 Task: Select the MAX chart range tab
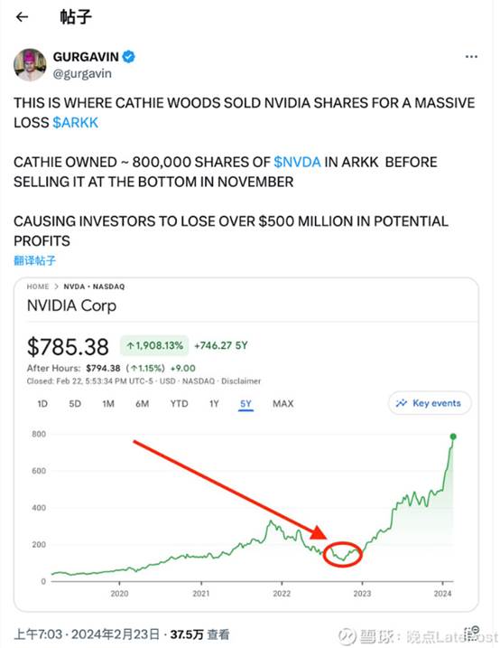[283, 403]
